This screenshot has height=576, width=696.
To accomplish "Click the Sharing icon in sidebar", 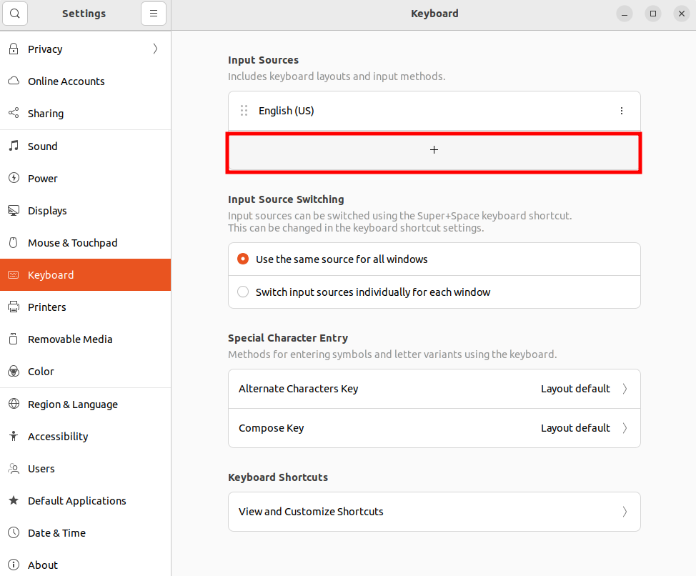I will [x=14, y=113].
